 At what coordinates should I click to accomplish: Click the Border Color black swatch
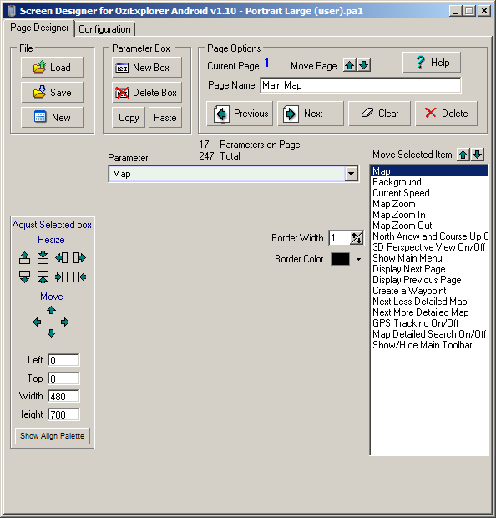pos(340,259)
